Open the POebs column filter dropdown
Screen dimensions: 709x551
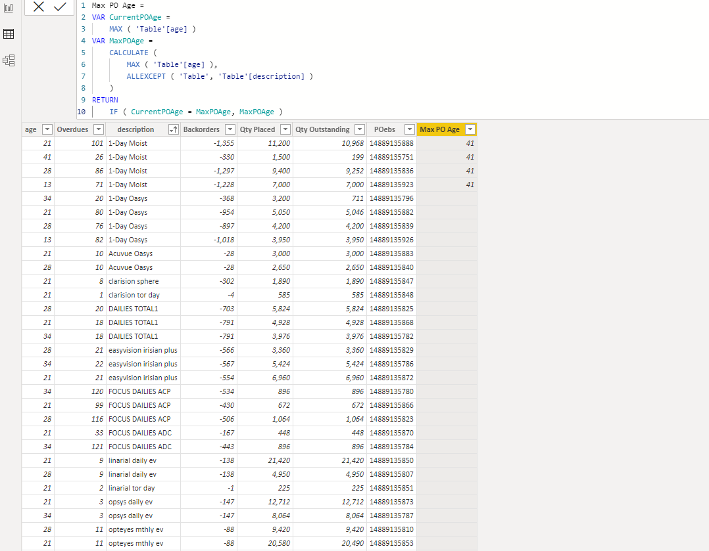tap(410, 129)
